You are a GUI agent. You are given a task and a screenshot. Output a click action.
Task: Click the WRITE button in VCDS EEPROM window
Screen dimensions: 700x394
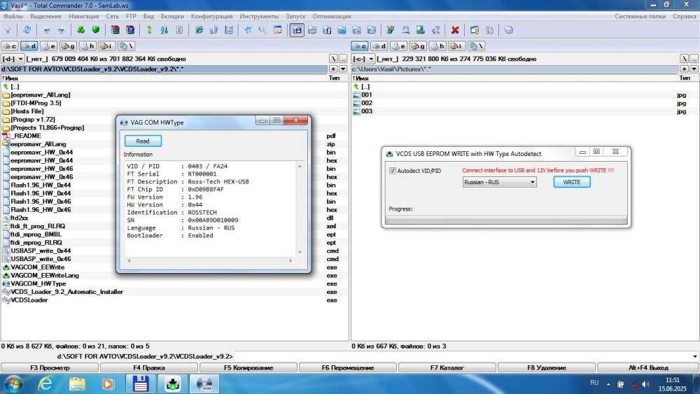coord(572,182)
